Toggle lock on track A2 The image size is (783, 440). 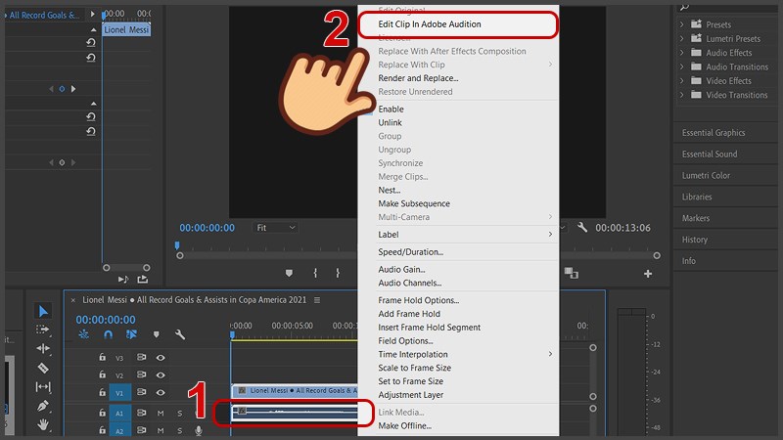click(102, 429)
